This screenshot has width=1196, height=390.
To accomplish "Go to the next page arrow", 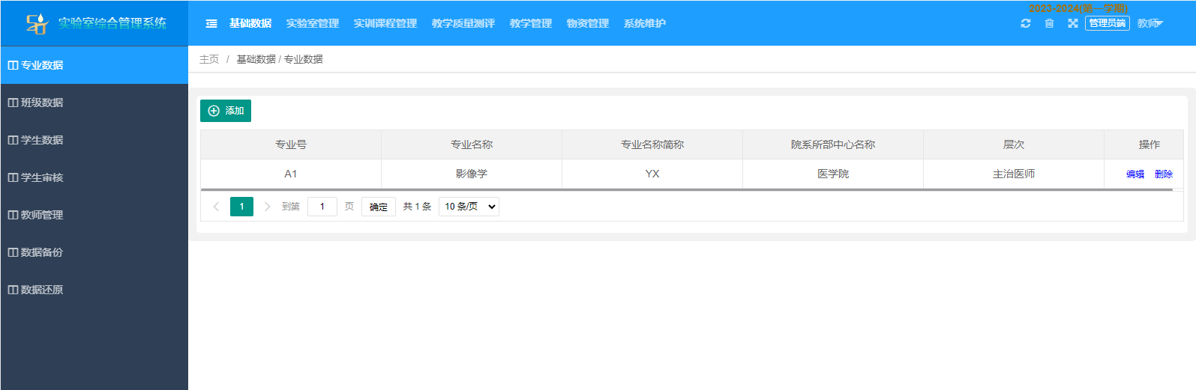I will [x=267, y=207].
